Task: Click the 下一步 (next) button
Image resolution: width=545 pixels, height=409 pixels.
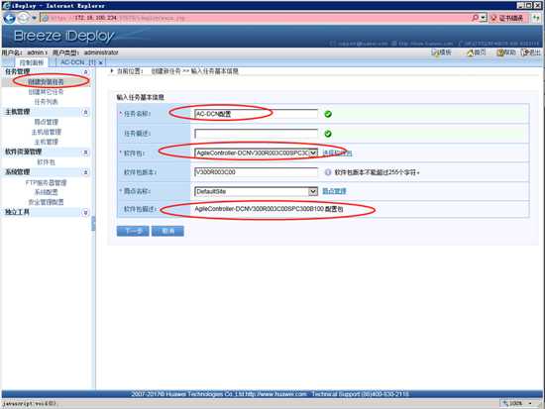Action: click(133, 231)
